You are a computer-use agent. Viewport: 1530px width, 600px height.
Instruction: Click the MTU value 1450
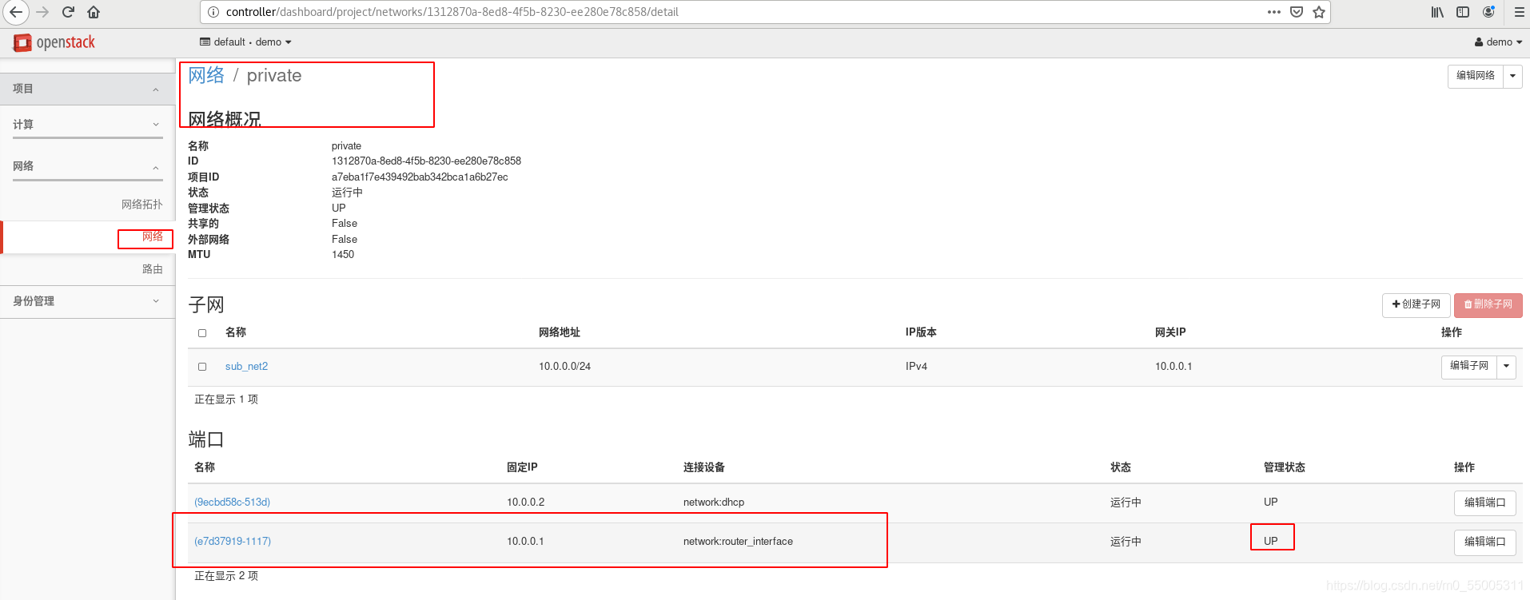tap(343, 255)
